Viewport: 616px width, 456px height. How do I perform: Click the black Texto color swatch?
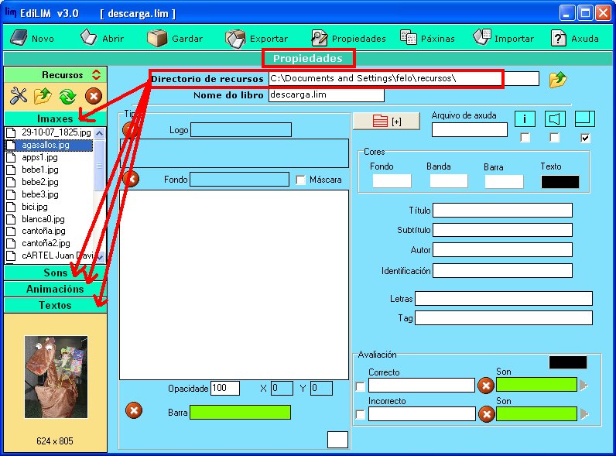tap(560, 181)
